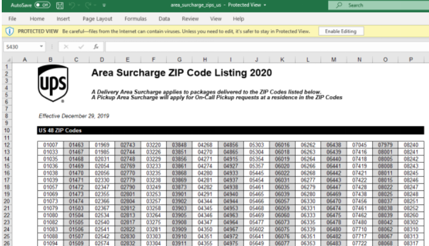
Task: Click inside the formula bar
Action: [267, 47]
